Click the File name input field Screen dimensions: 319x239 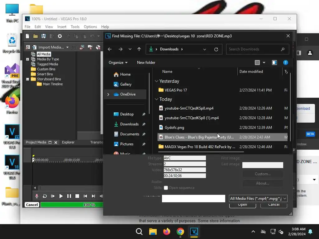[193, 199]
